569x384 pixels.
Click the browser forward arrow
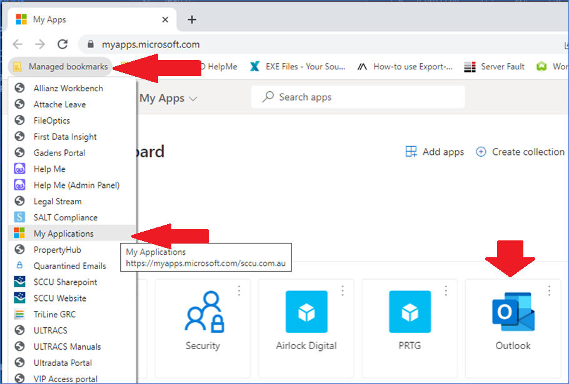click(x=40, y=44)
